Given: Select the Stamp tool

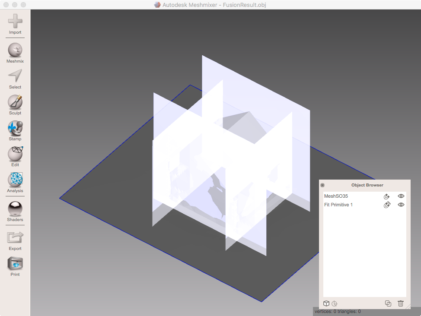Looking at the screenshot, I should tap(15, 130).
